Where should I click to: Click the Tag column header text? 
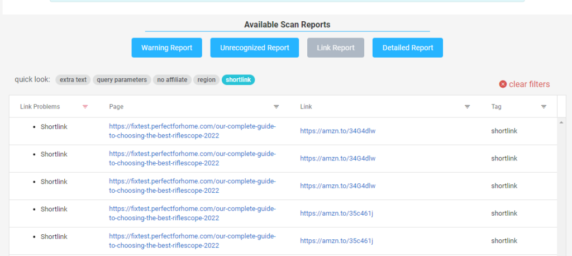pos(496,107)
